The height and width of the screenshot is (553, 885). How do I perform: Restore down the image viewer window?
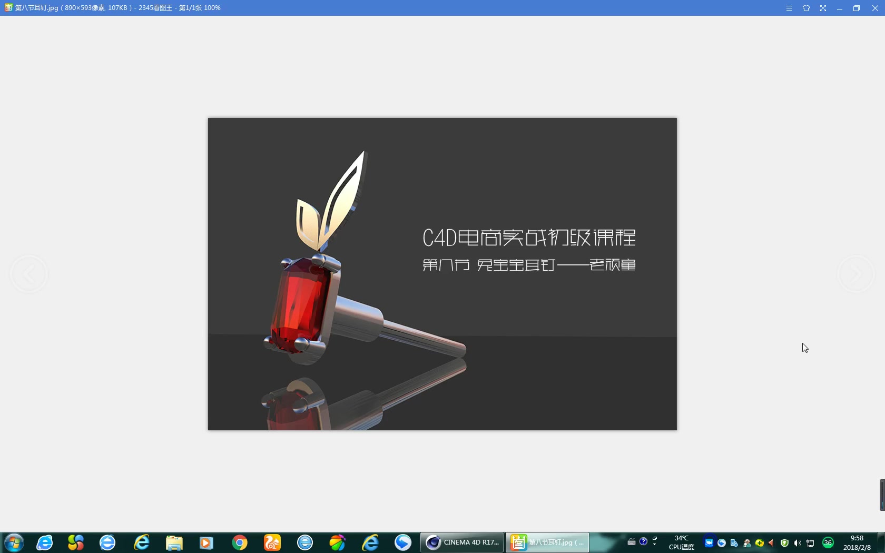pos(857,8)
